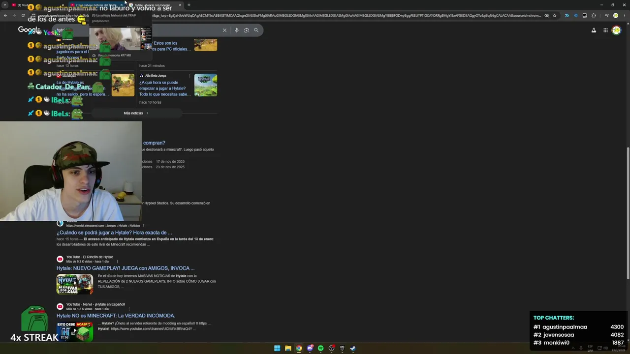Open Spotify from the taskbar
The image size is (630, 354).
click(320, 348)
